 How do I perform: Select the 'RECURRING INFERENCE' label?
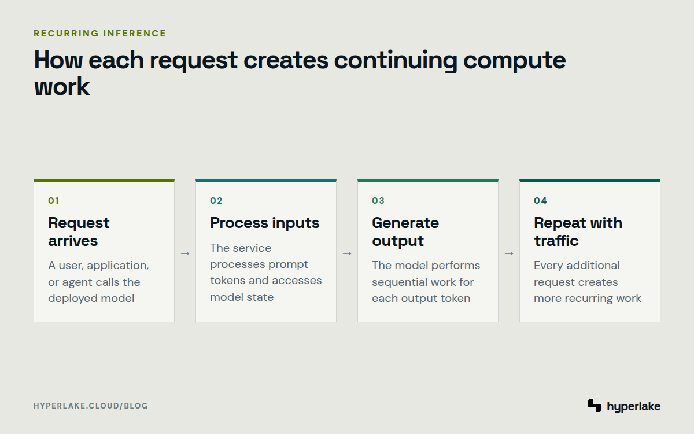point(100,34)
